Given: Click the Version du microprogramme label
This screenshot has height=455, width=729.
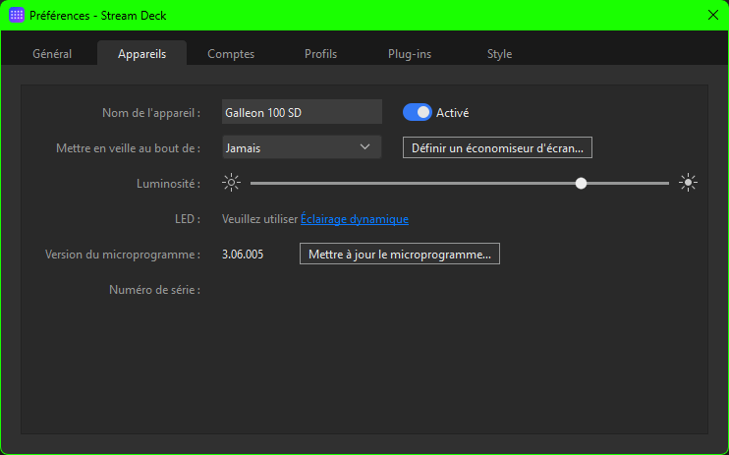Looking at the screenshot, I should pos(123,255).
